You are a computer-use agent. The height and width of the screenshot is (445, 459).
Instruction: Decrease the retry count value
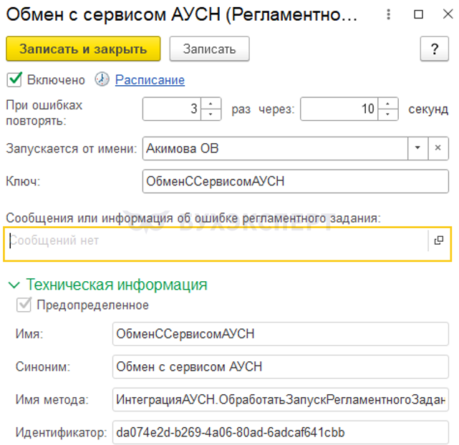[x=211, y=114]
